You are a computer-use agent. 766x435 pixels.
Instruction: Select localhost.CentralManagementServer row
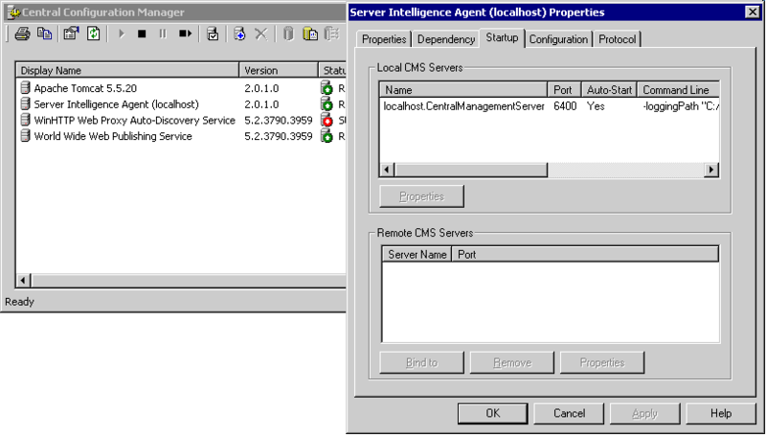point(463,106)
